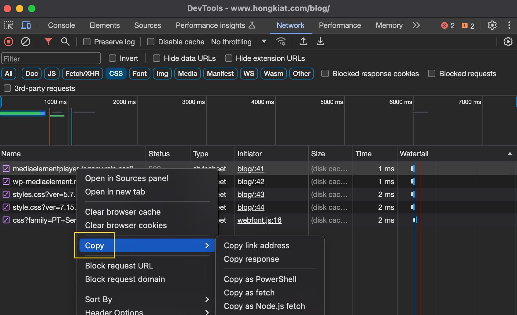Expand the Header Options submenu
This screenshot has width=517, height=315.
147,311
